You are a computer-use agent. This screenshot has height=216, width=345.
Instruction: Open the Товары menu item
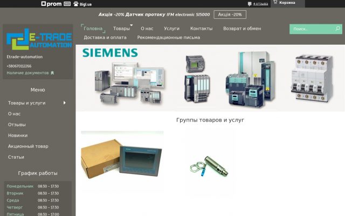(121, 29)
